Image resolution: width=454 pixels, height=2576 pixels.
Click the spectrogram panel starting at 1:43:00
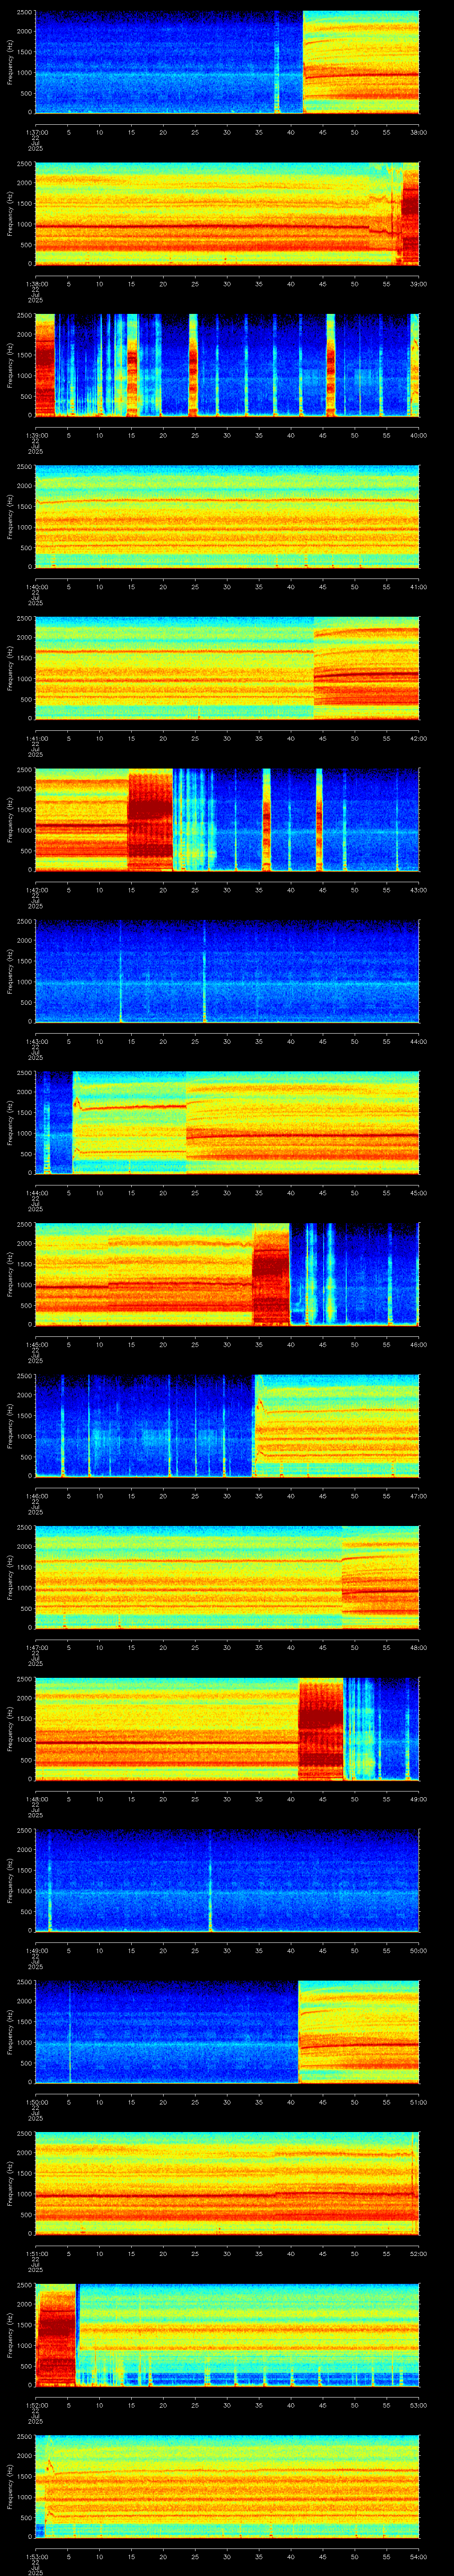point(227,971)
